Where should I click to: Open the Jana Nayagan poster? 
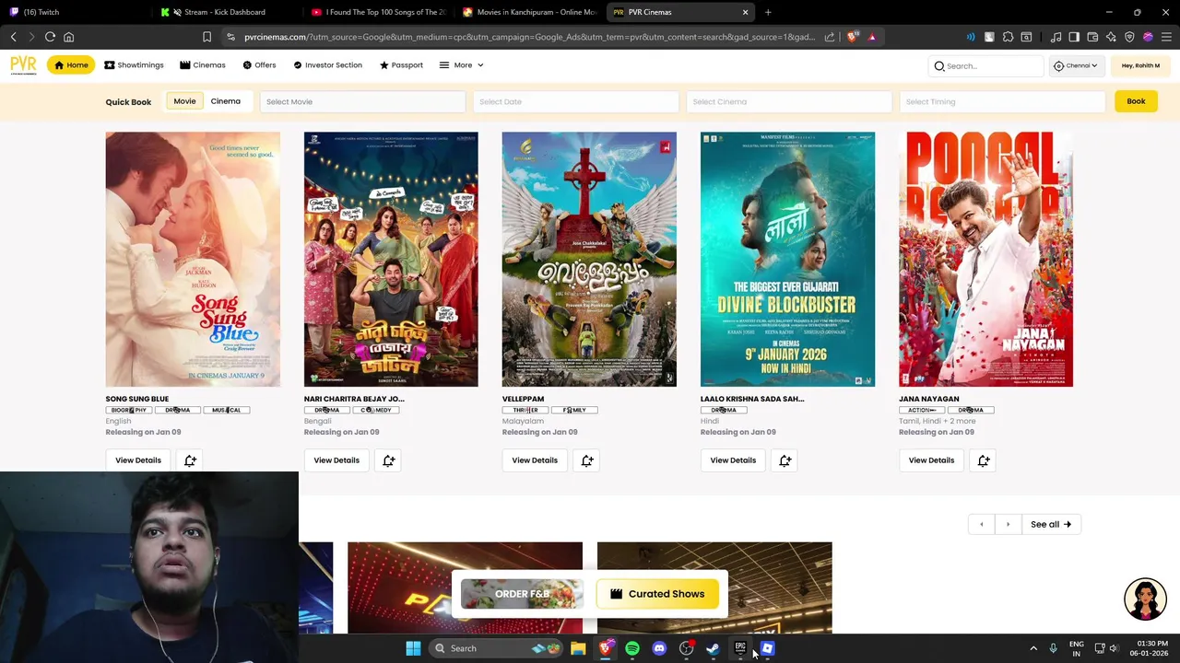985,259
